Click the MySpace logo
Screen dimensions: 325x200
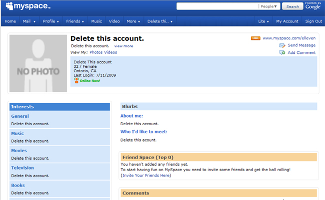27,7
